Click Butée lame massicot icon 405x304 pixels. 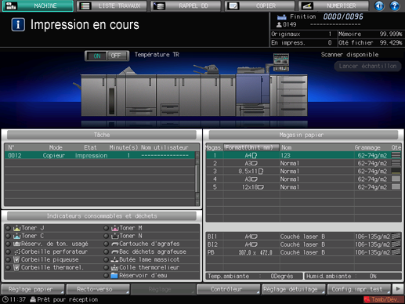tap(115, 259)
